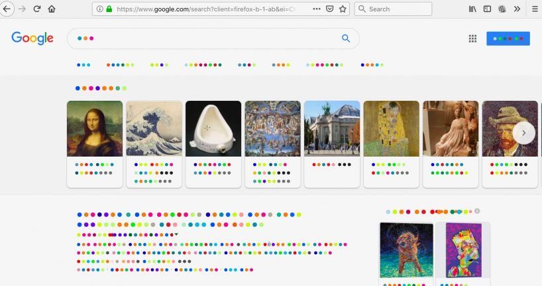
Task: Select the first search category tab
Action: pyautogui.click(x=83, y=65)
